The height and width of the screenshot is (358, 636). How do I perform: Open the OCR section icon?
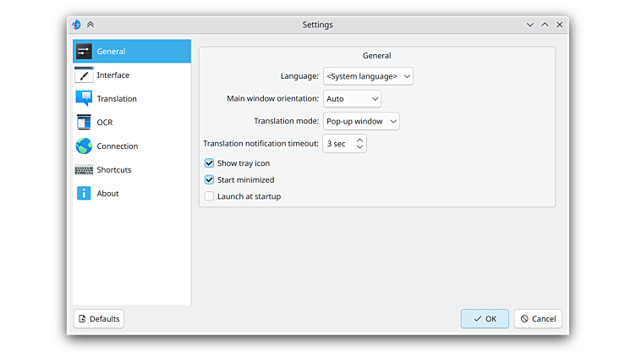[x=84, y=123]
